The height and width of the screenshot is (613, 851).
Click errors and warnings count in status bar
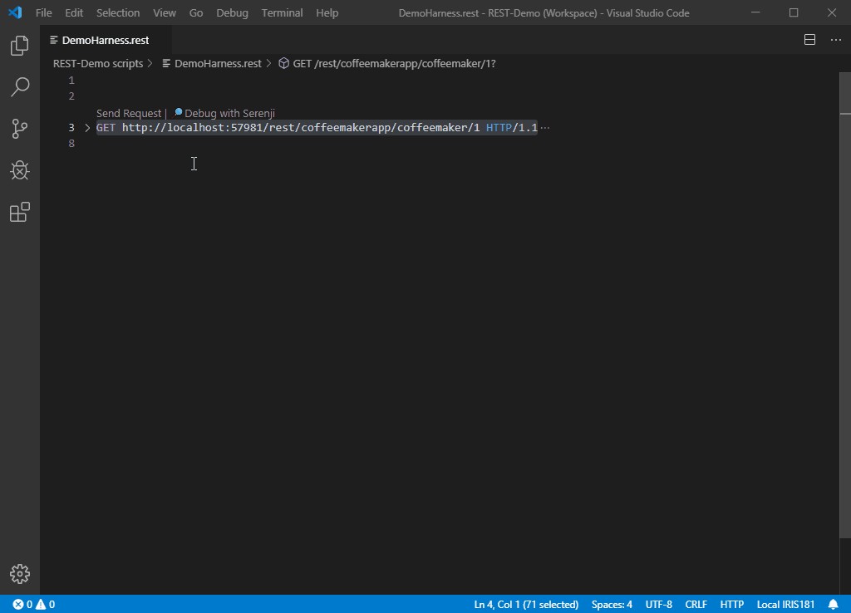[33, 604]
